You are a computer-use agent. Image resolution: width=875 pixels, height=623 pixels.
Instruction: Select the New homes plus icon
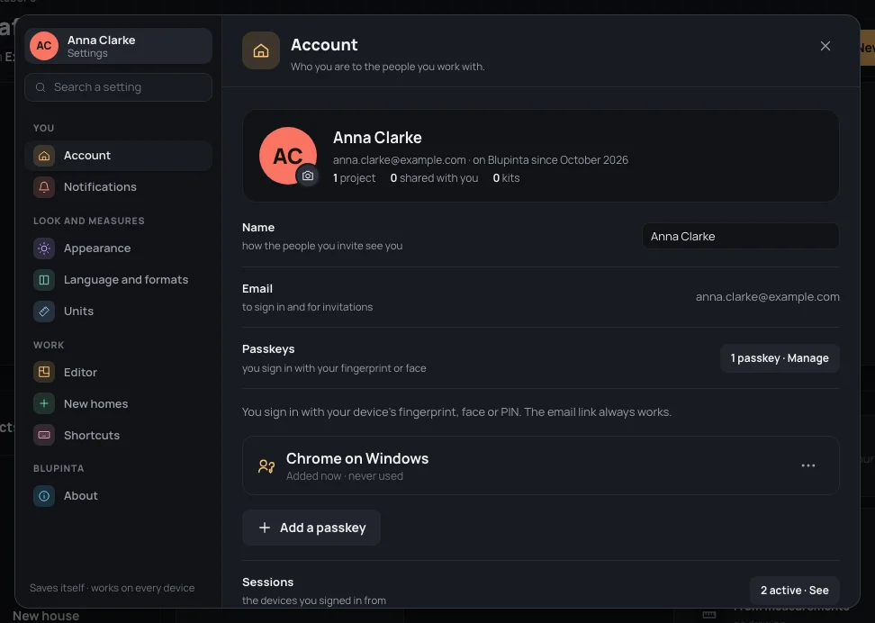click(x=44, y=403)
